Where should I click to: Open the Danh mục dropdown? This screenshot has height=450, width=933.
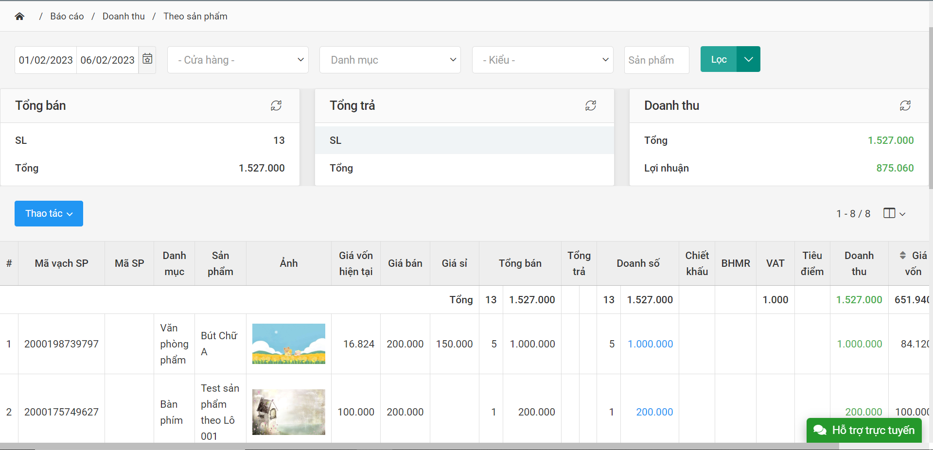pyautogui.click(x=390, y=60)
